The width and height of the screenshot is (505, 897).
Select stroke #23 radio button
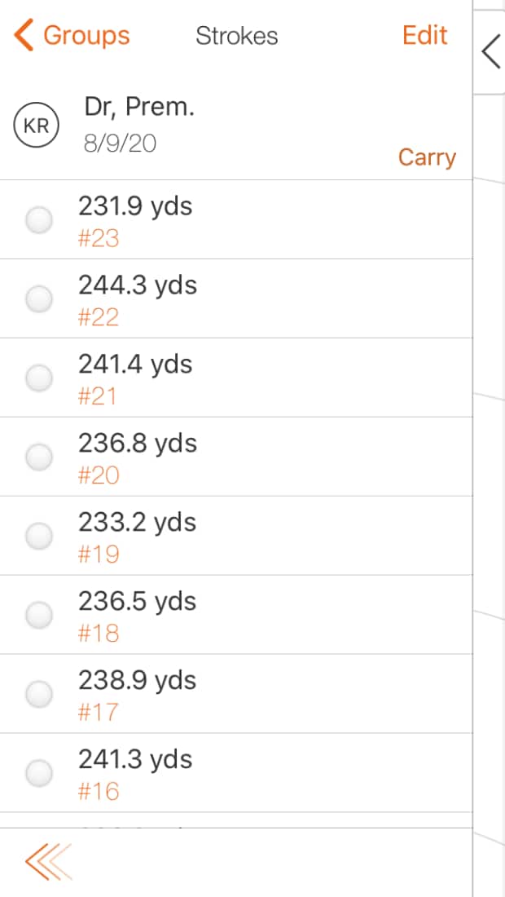39,220
